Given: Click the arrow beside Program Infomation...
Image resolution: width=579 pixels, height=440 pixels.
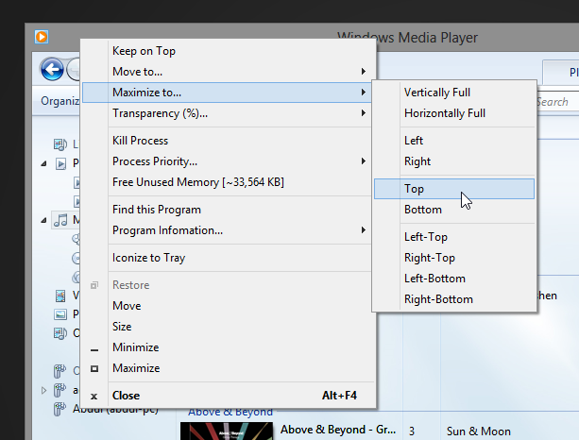Looking at the screenshot, I should pos(364,230).
